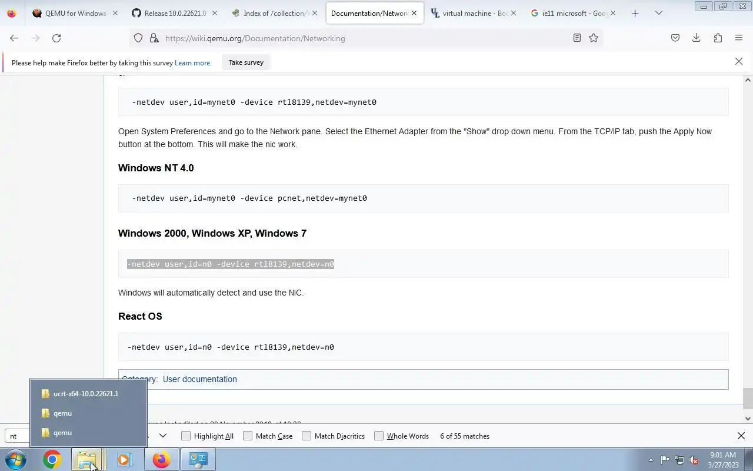Switch to the QEMU for Windows tab
The image size is (753, 471).
pos(75,13)
